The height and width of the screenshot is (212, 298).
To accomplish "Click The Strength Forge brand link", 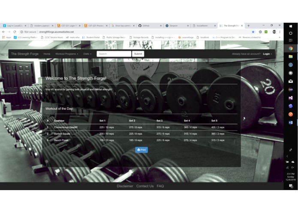I will [x=25, y=54].
